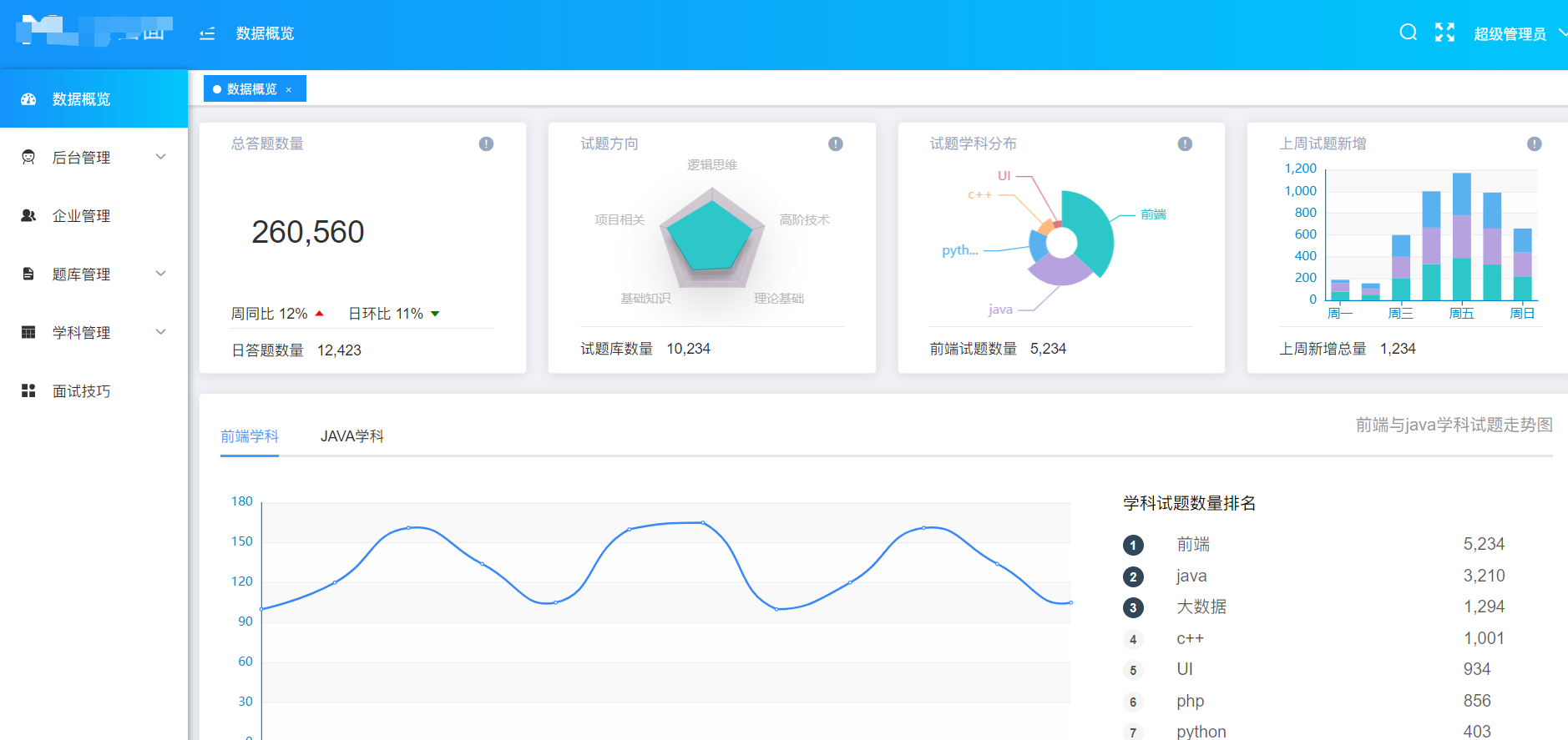Click the 上周新增总量 value 1,234
The image size is (1568, 740).
(1398, 349)
